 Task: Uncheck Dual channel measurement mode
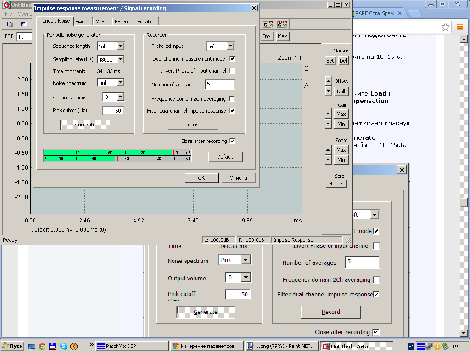tap(232, 59)
